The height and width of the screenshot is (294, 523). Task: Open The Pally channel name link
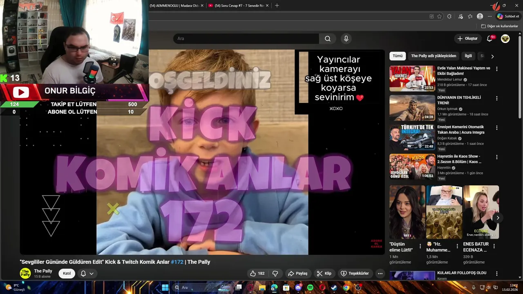click(x=43, y=271)
